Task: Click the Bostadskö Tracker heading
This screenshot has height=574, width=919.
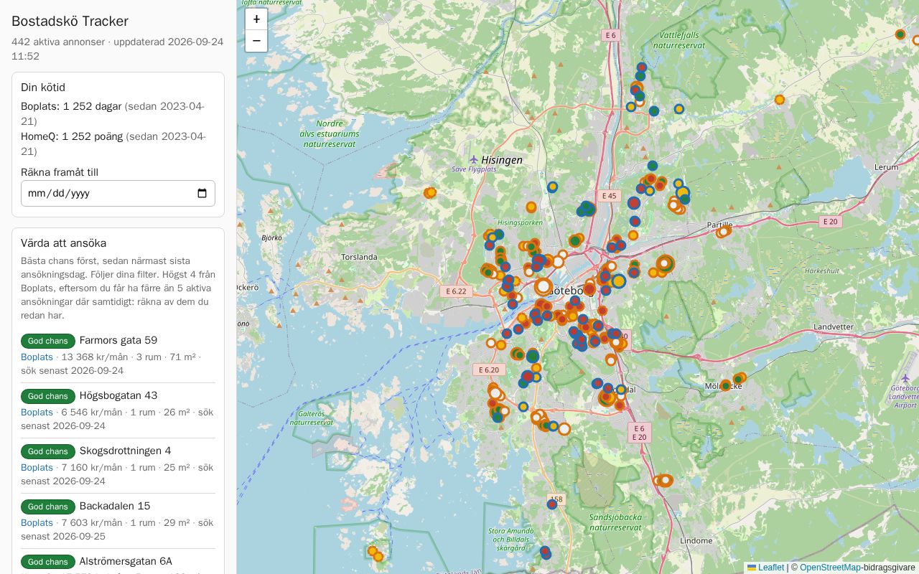Action: pyautogui.click(x=70, y=22)
